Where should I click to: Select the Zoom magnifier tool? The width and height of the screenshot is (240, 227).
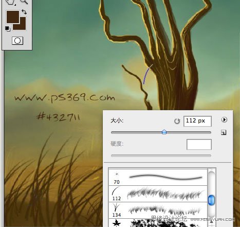24,2
